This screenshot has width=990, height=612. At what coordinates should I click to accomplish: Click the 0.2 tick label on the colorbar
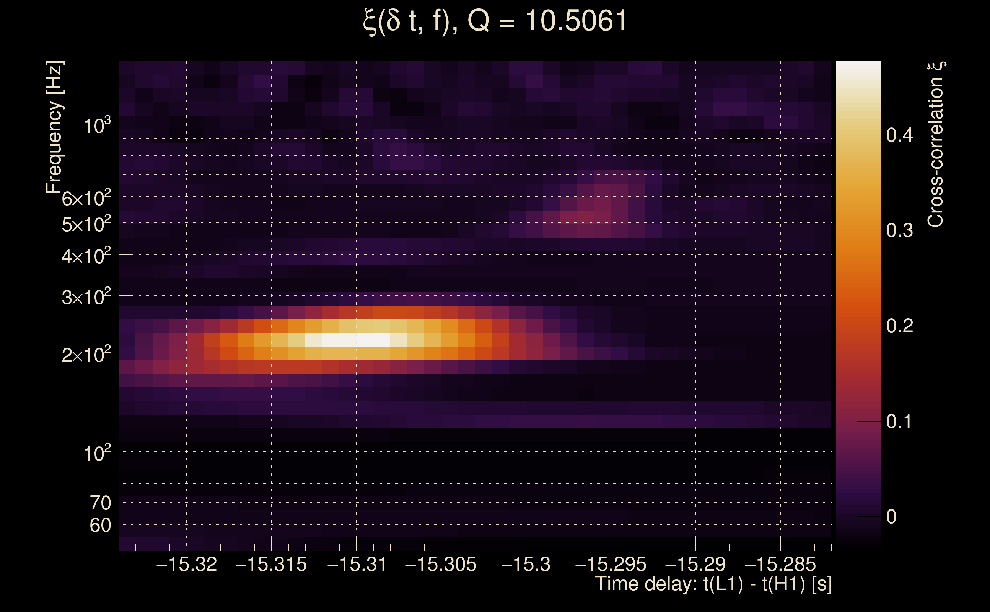point(899,326)
